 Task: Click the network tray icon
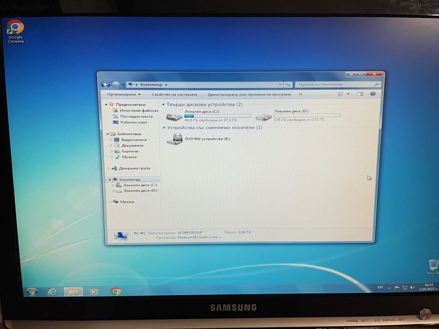tap(405, 287)
